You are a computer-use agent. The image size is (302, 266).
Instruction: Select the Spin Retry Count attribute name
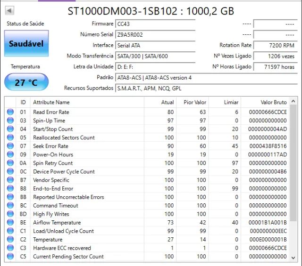coord(53,163)
